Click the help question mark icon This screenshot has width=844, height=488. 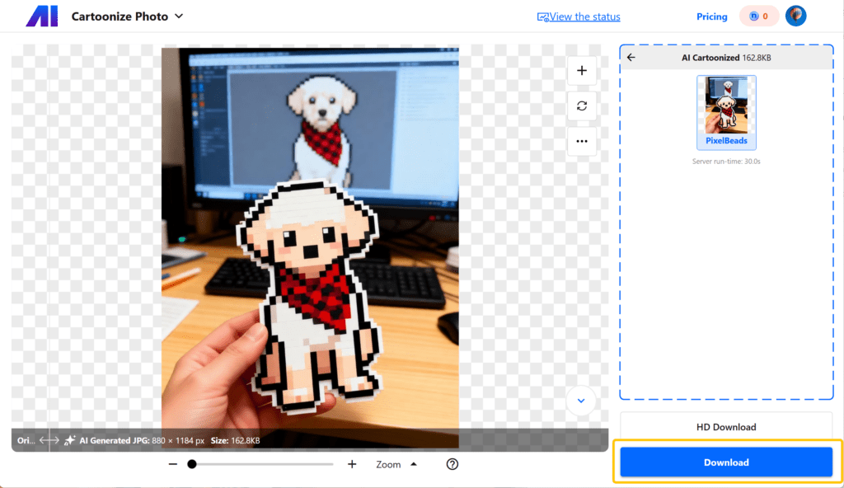tap(452, 464)
